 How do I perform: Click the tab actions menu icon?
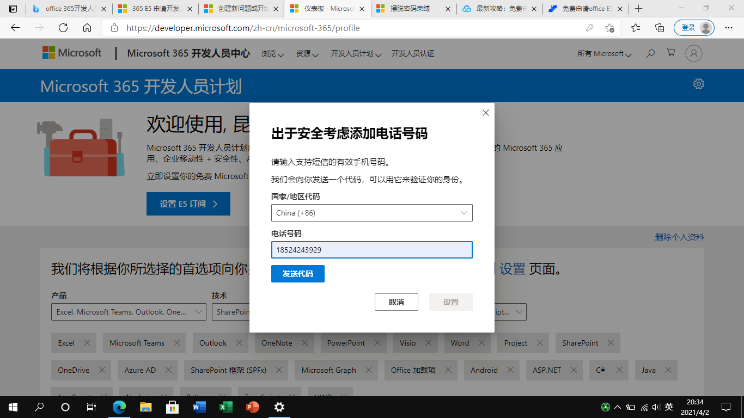click(13, 9)
